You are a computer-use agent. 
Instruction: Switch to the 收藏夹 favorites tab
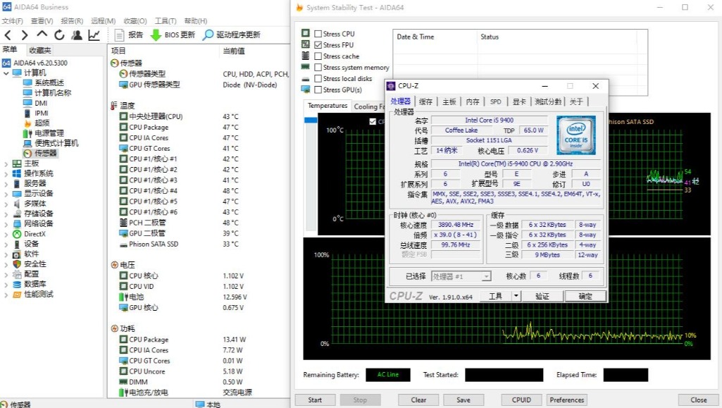(40, 50)
